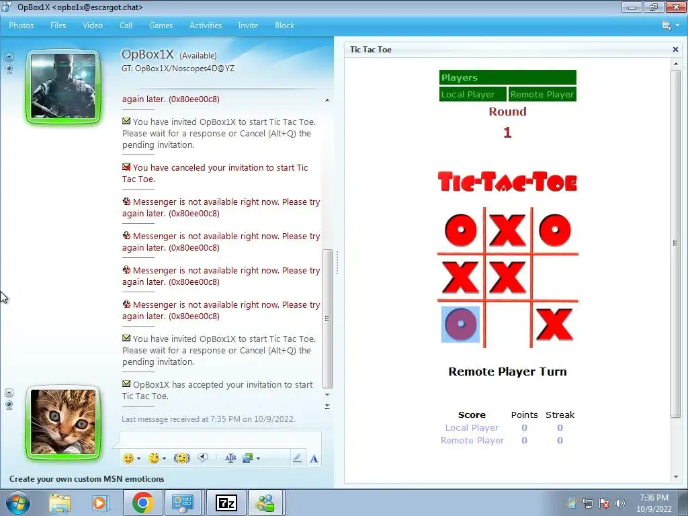Click the Invite menu item

pyautogui.click(x=248, y=26)
